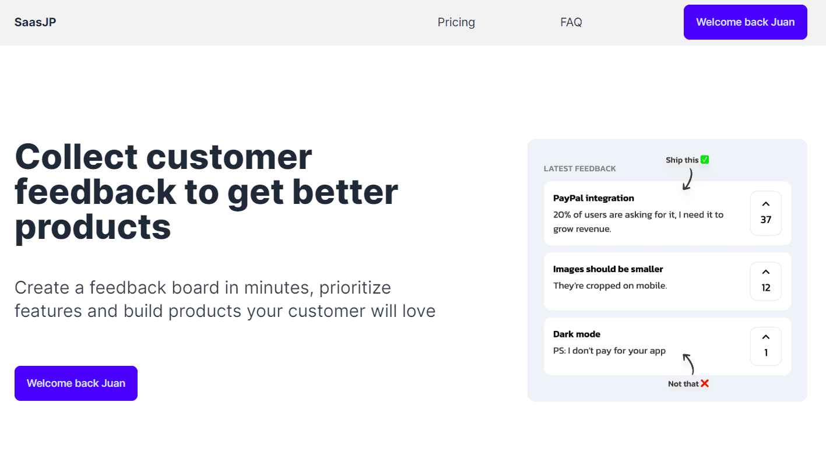Click curved arrow pointing to Dark mode
Viewport: 826px width, 455px height.
(x=688, y=364)
